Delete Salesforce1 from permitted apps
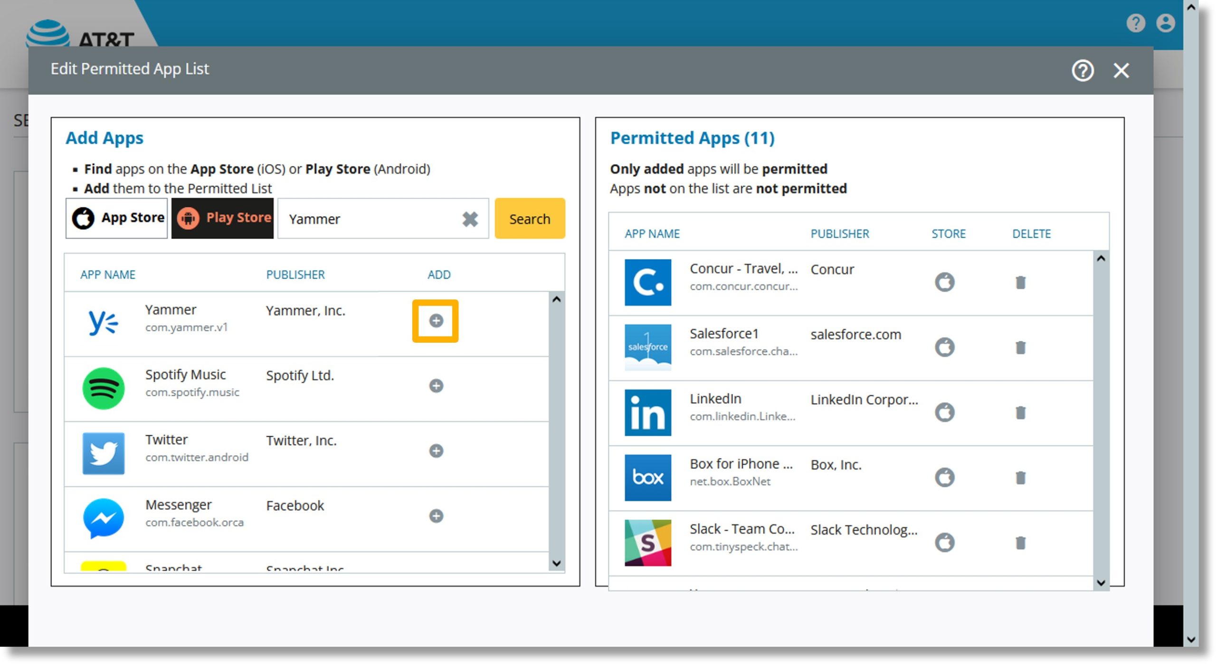The image size is (1216, 664). click(1020, 347)
